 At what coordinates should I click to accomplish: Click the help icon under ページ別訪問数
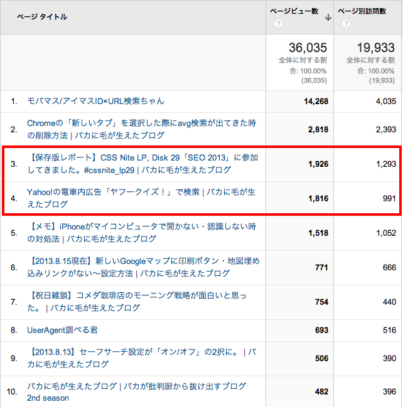(x=346, y=24)
